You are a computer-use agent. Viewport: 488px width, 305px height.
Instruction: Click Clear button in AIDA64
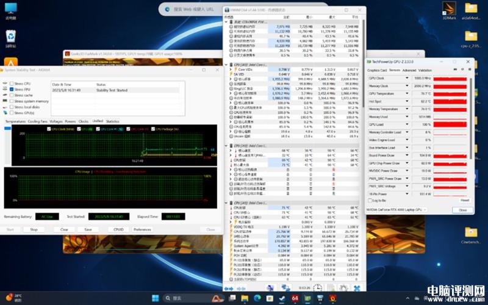pos(64,230)
